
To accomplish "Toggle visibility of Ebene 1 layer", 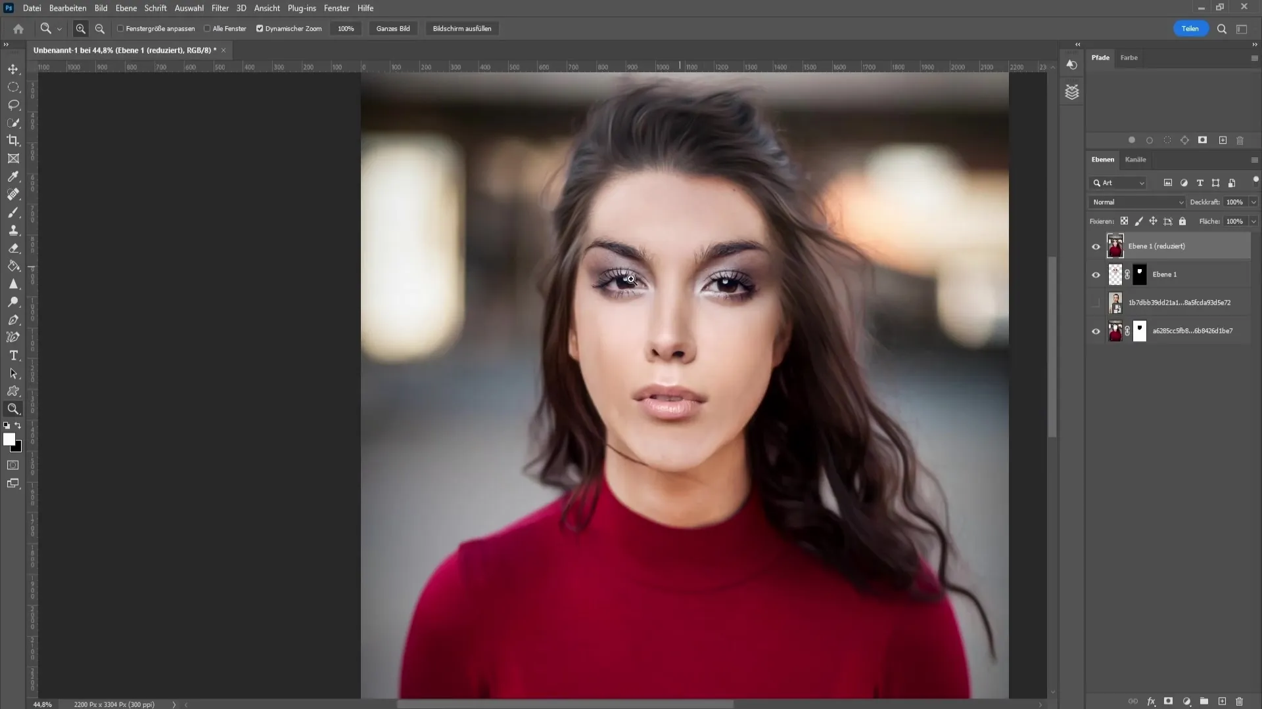I will point(1096,274).
